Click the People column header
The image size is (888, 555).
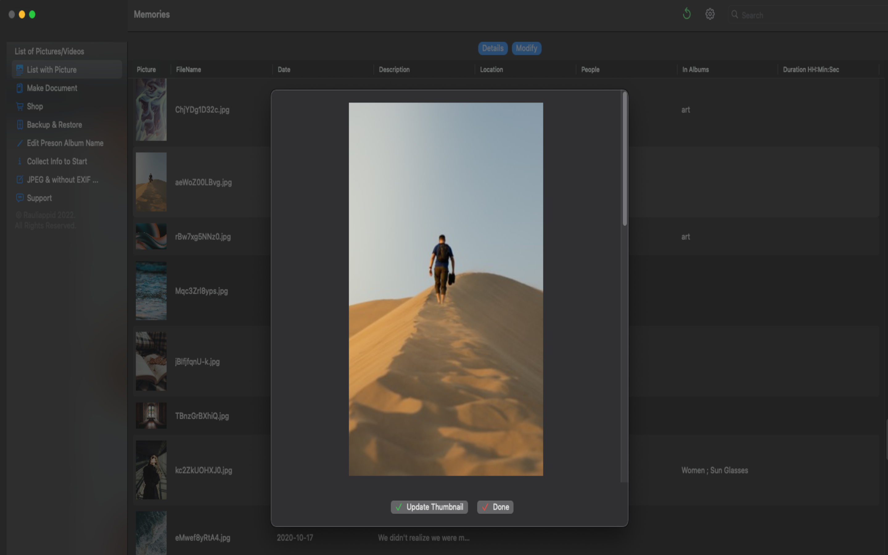click(x=590, y=69)
